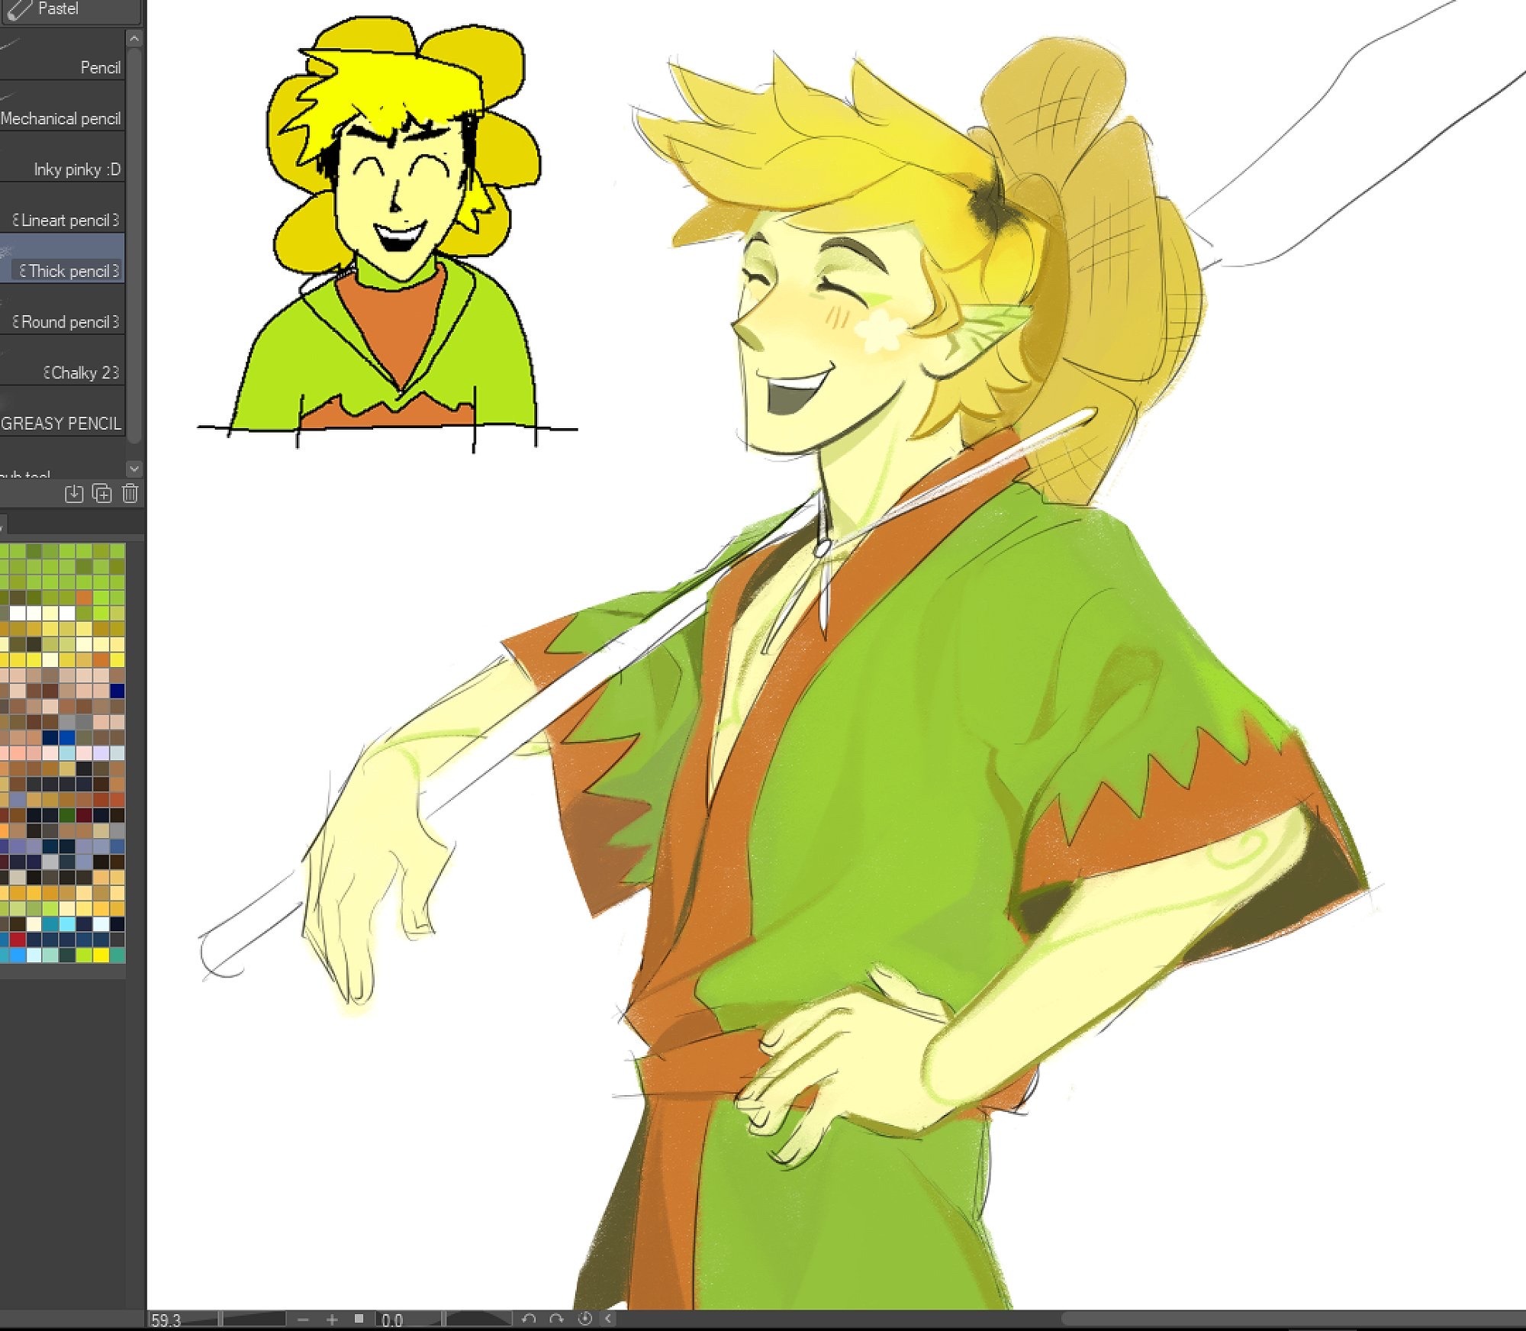Select the Pencil sub tool

point(62,55)
